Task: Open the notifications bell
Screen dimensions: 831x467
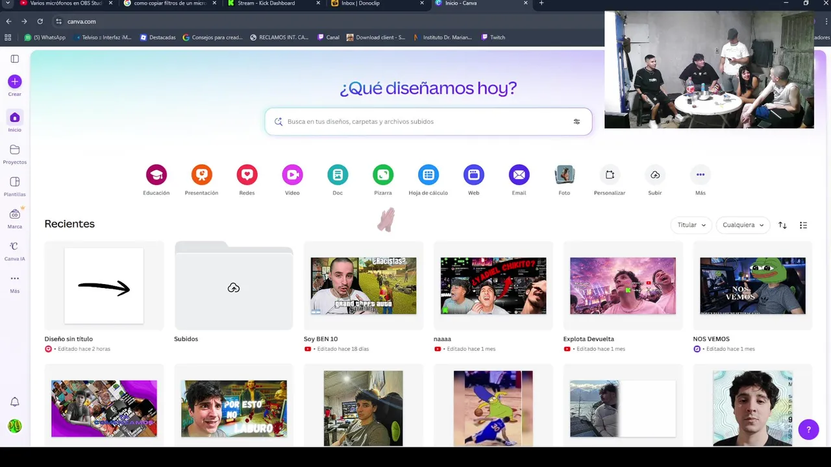Action: (15, 402)
